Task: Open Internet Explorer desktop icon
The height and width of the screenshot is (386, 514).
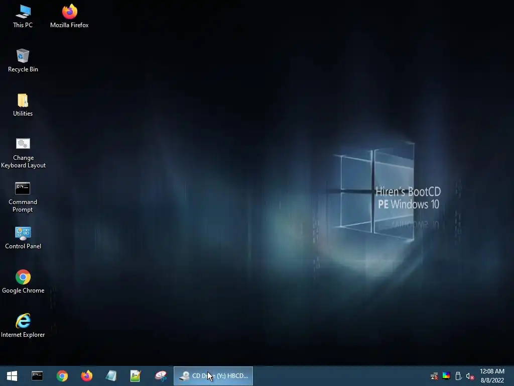Action: click(23, 326)
